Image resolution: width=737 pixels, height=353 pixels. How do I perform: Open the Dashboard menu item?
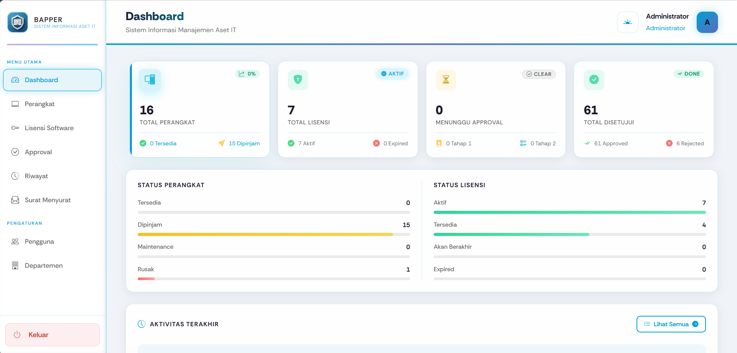52,80
